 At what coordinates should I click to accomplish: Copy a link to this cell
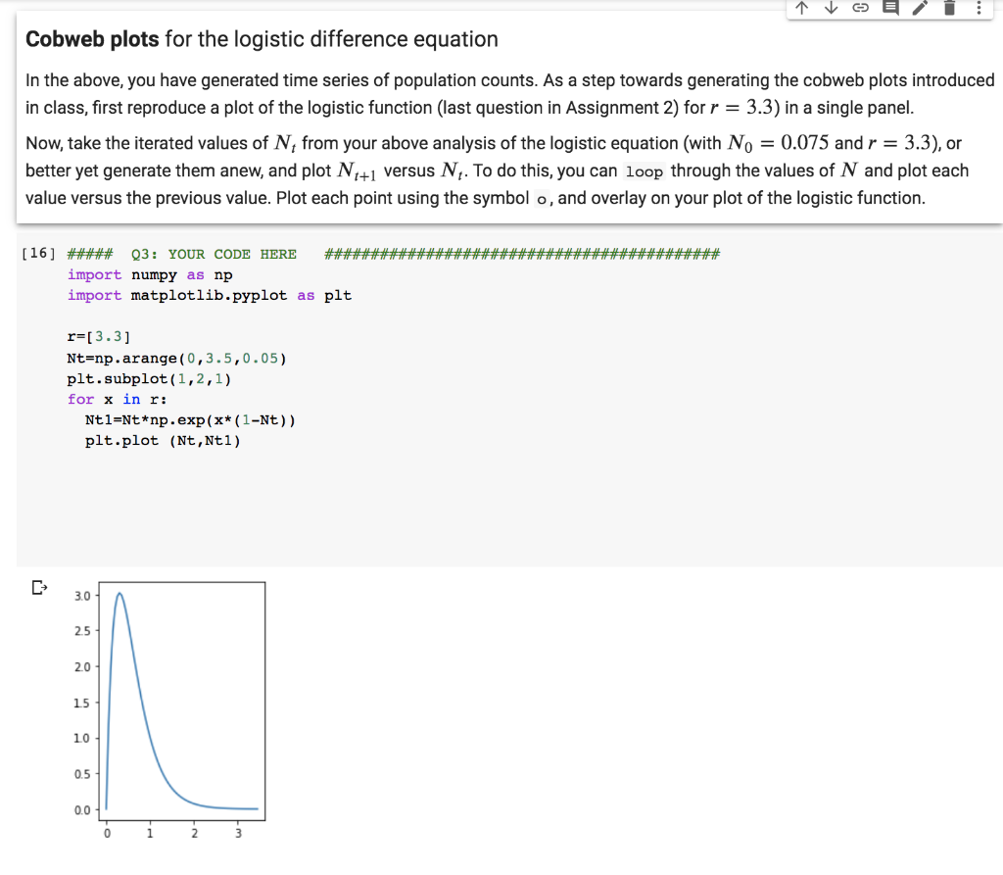(x=859, y=10)
